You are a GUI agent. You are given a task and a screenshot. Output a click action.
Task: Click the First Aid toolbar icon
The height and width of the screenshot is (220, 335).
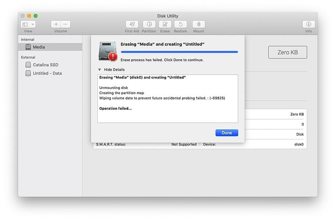[x=132, y=24]
